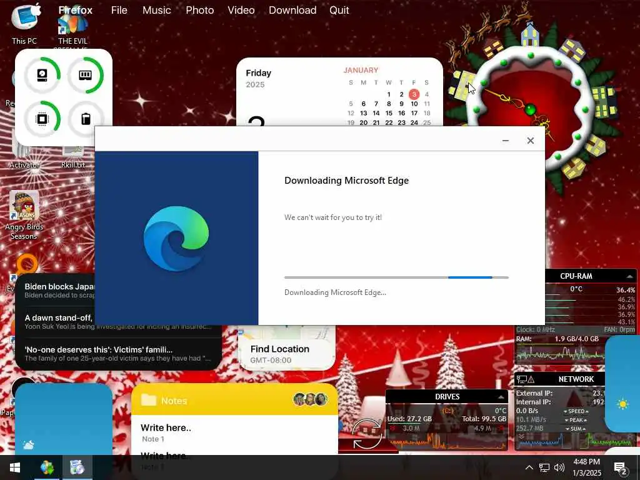Click the avatars in Notes widget header
640x480 pixels.
[310, 399]
